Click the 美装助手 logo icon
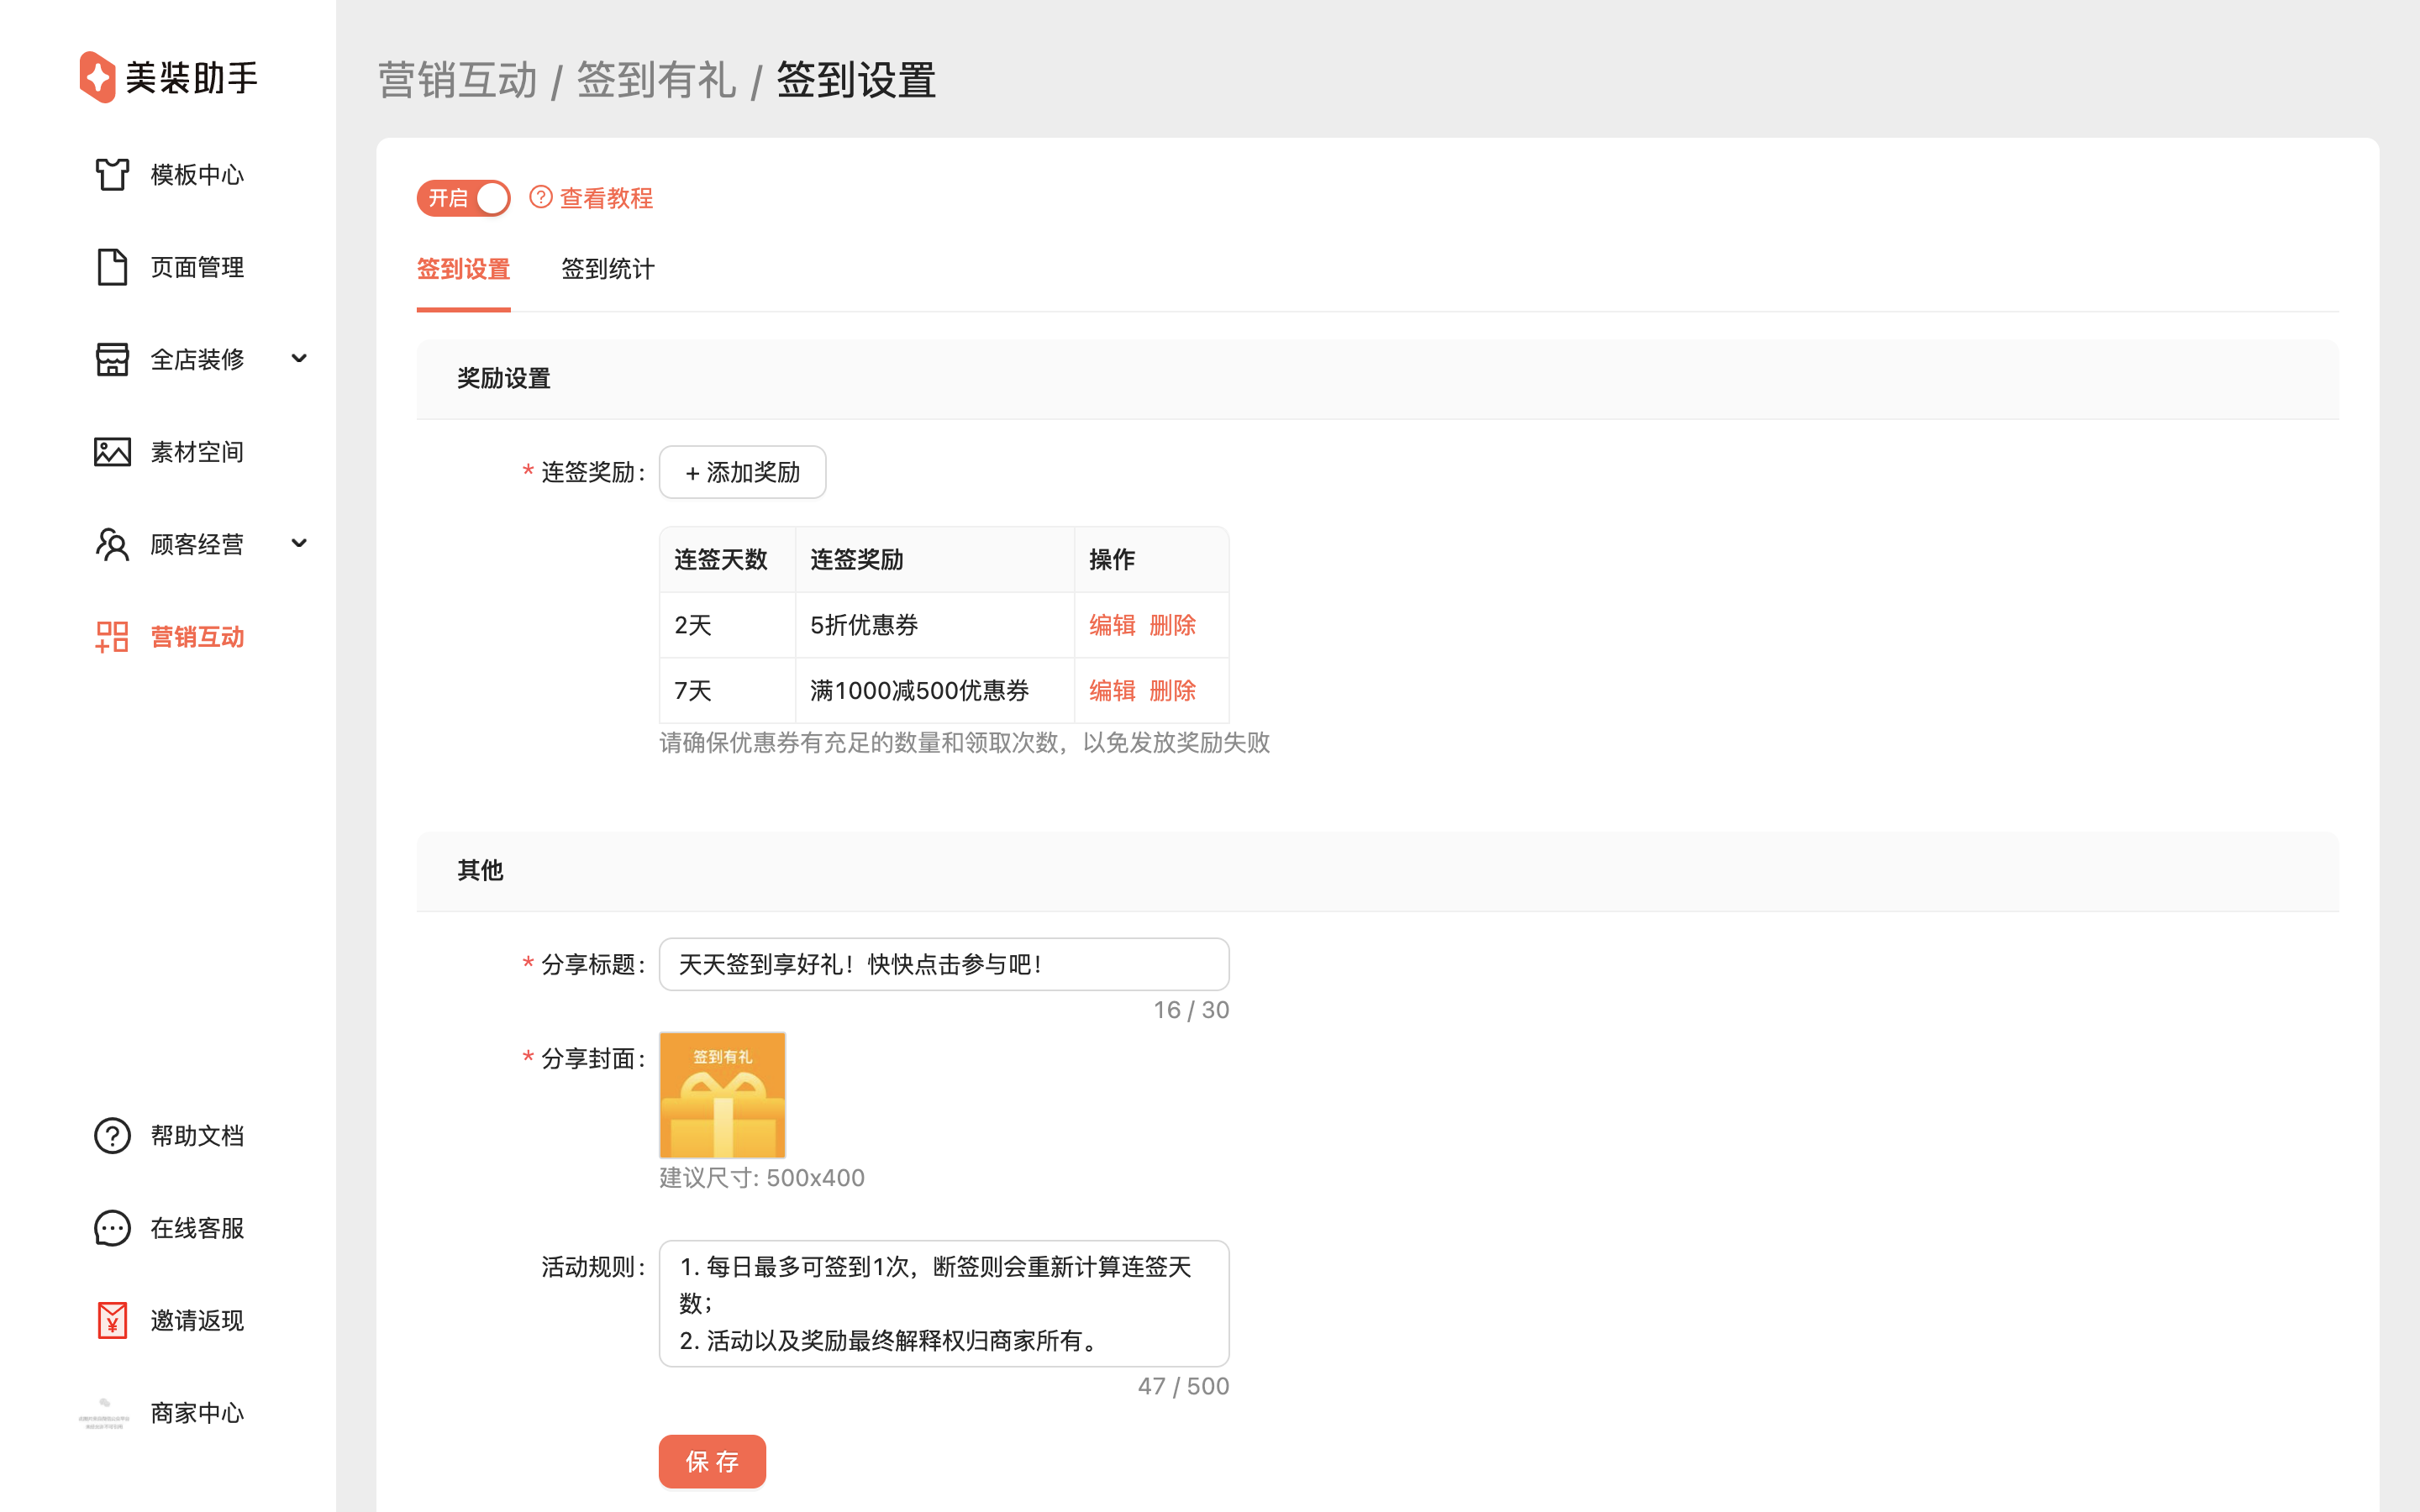This screenshot has width=2420, height=1512. [97, 77]
